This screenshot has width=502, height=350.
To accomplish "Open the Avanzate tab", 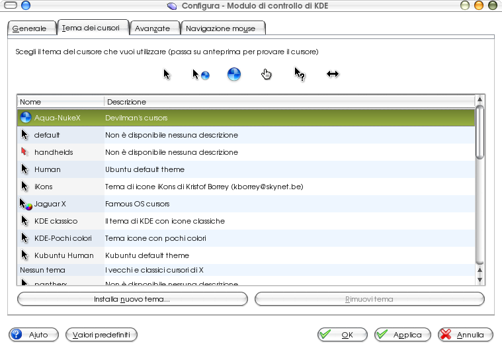I will click(x=155, y=28).
